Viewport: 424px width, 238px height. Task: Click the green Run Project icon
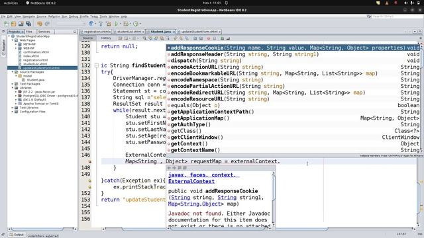tap(117, 24)
